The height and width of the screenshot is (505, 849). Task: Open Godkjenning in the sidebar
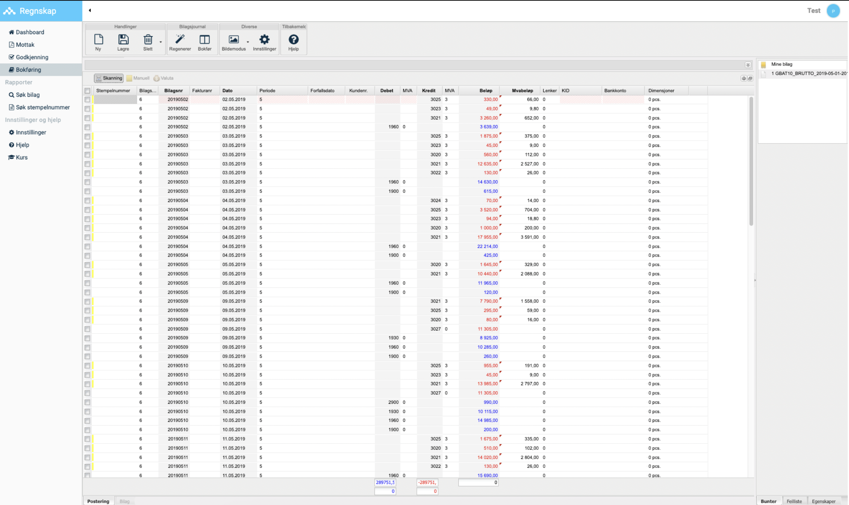click(32, 57)
